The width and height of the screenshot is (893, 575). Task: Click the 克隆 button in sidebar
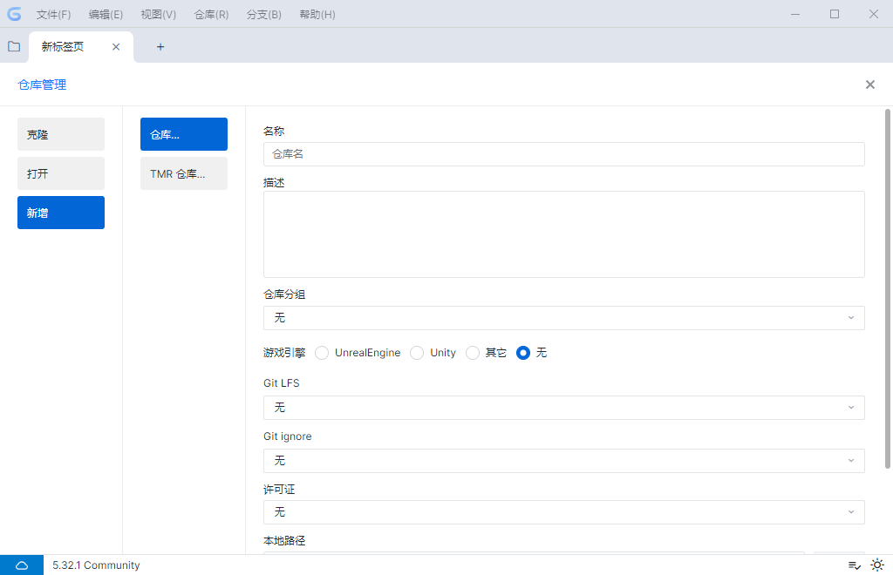point(60,133)
